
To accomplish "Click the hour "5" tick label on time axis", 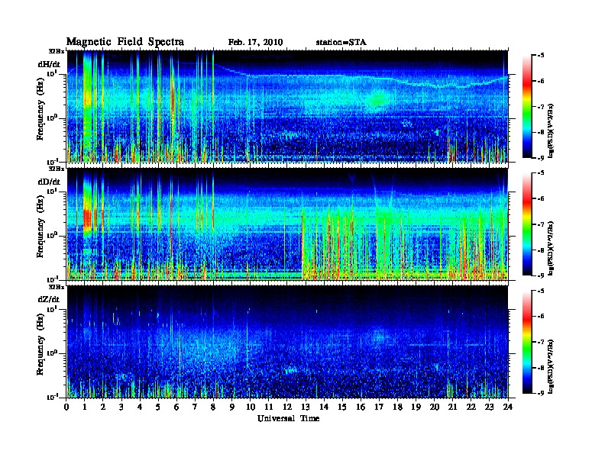I will point(158,407).
